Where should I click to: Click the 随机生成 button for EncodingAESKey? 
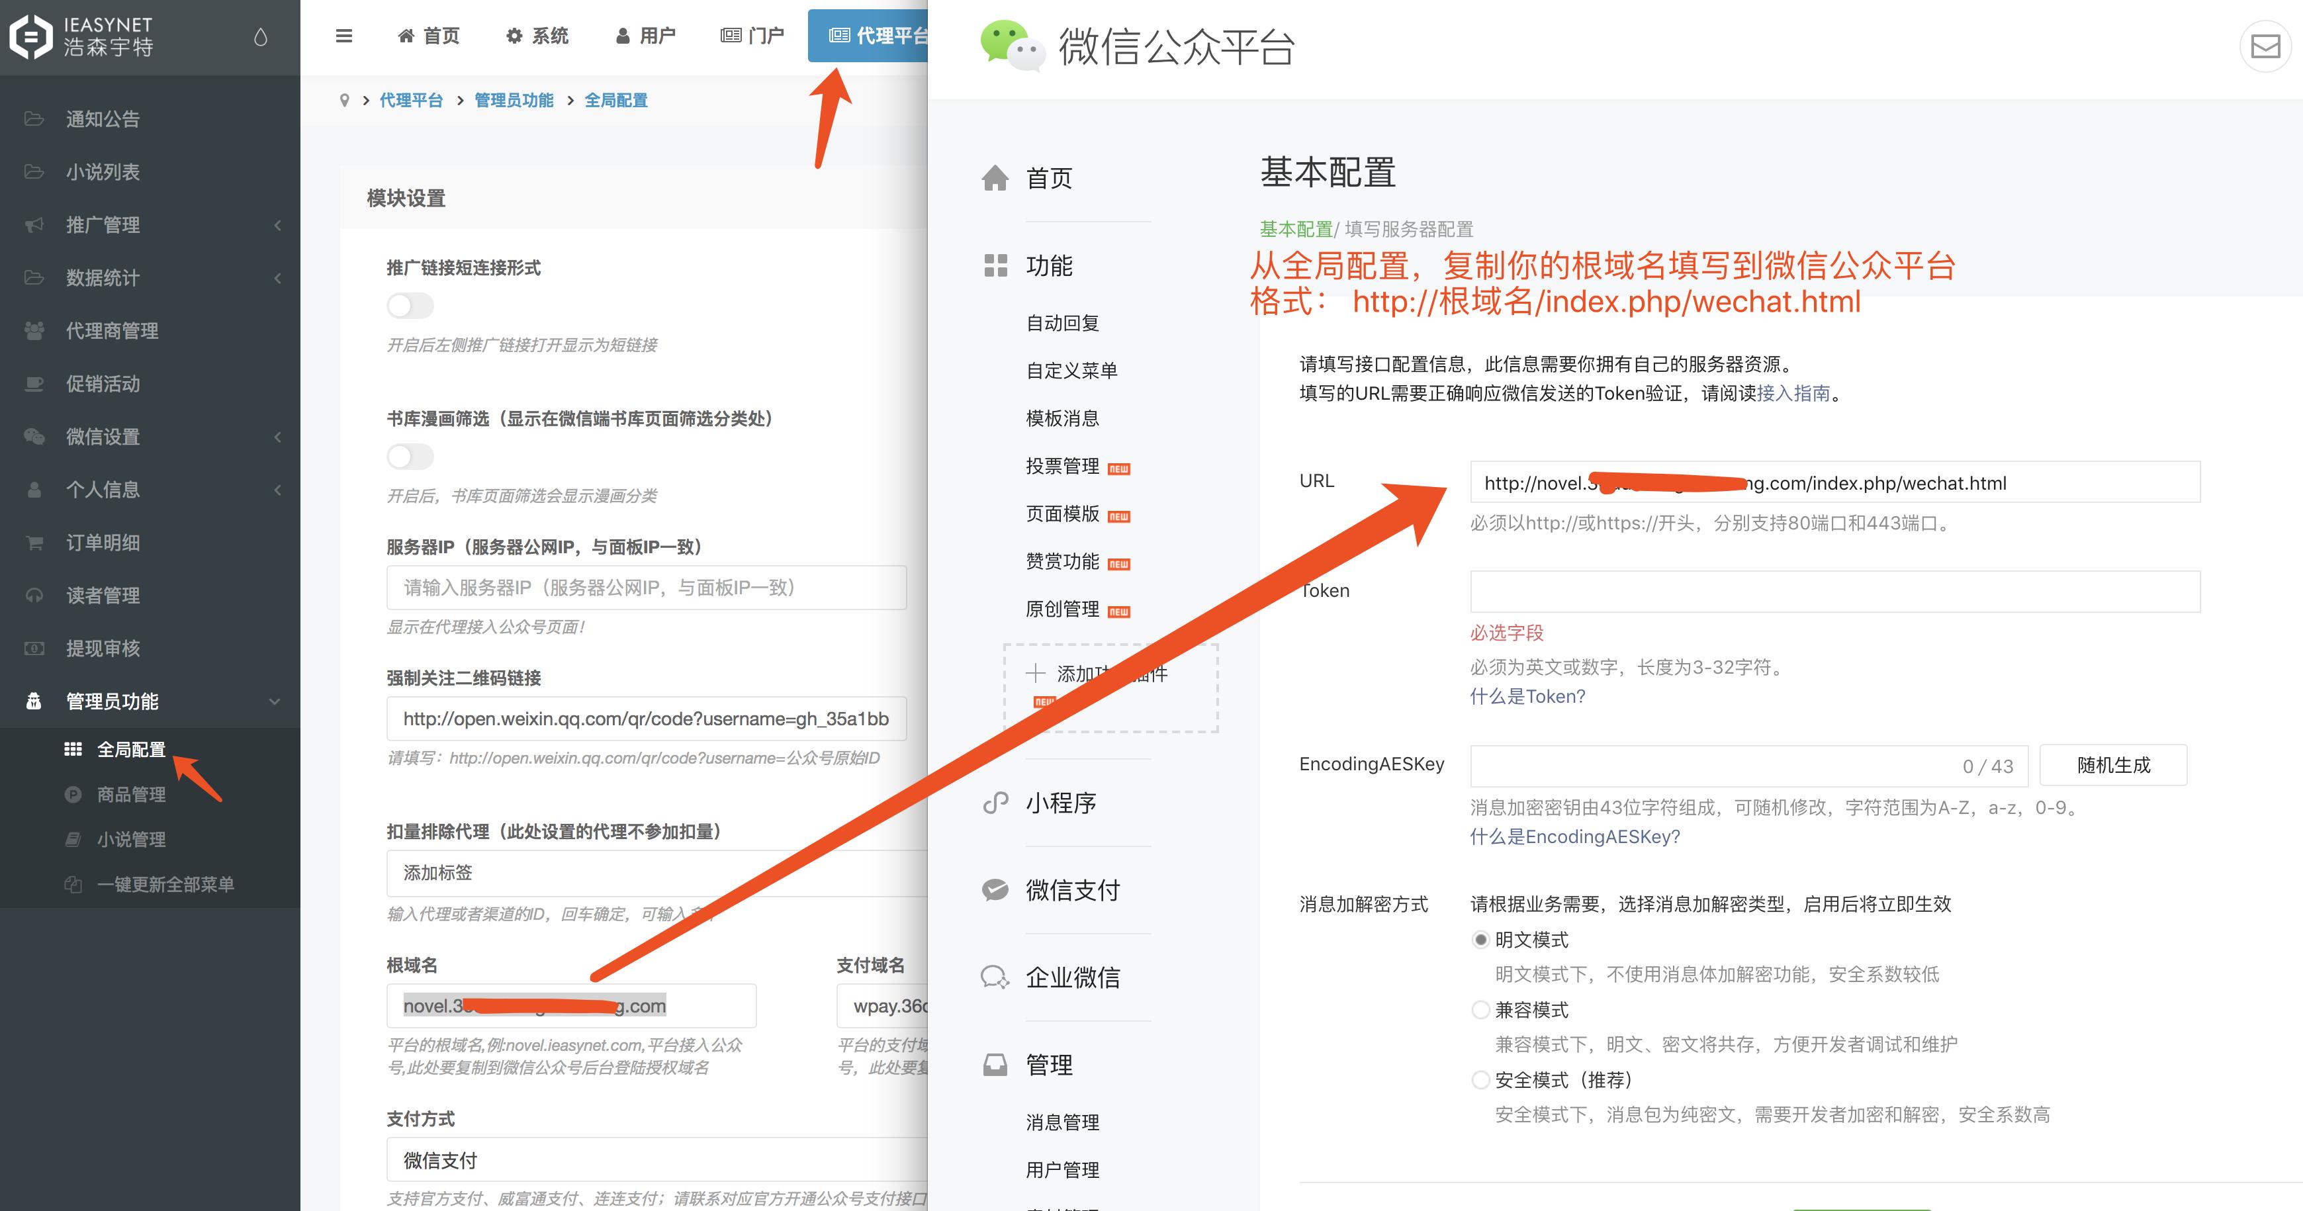click(x=2112, y=765)
